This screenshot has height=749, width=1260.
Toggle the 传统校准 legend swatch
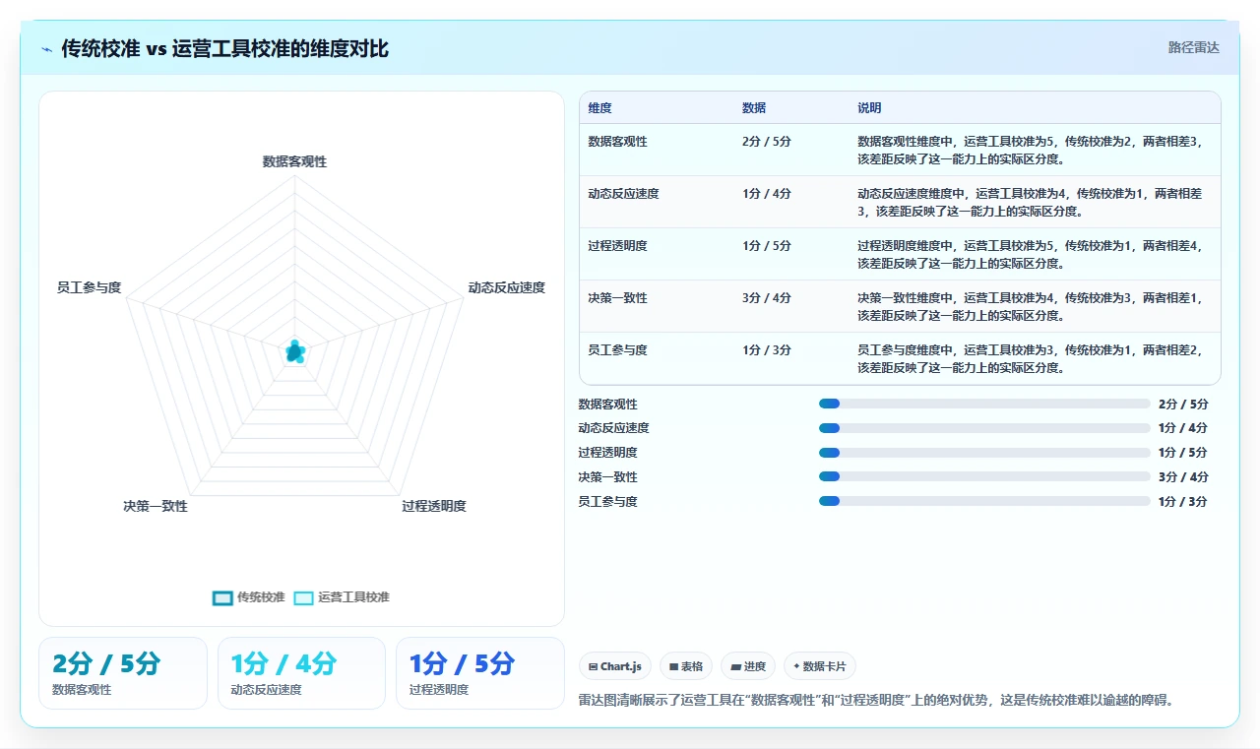coord(222,597)
